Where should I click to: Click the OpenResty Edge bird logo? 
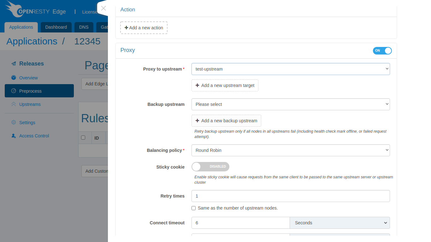pyautogui.click(x=14, y=9)
